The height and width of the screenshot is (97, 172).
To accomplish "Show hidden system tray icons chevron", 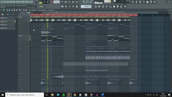I will coord(146,95).
